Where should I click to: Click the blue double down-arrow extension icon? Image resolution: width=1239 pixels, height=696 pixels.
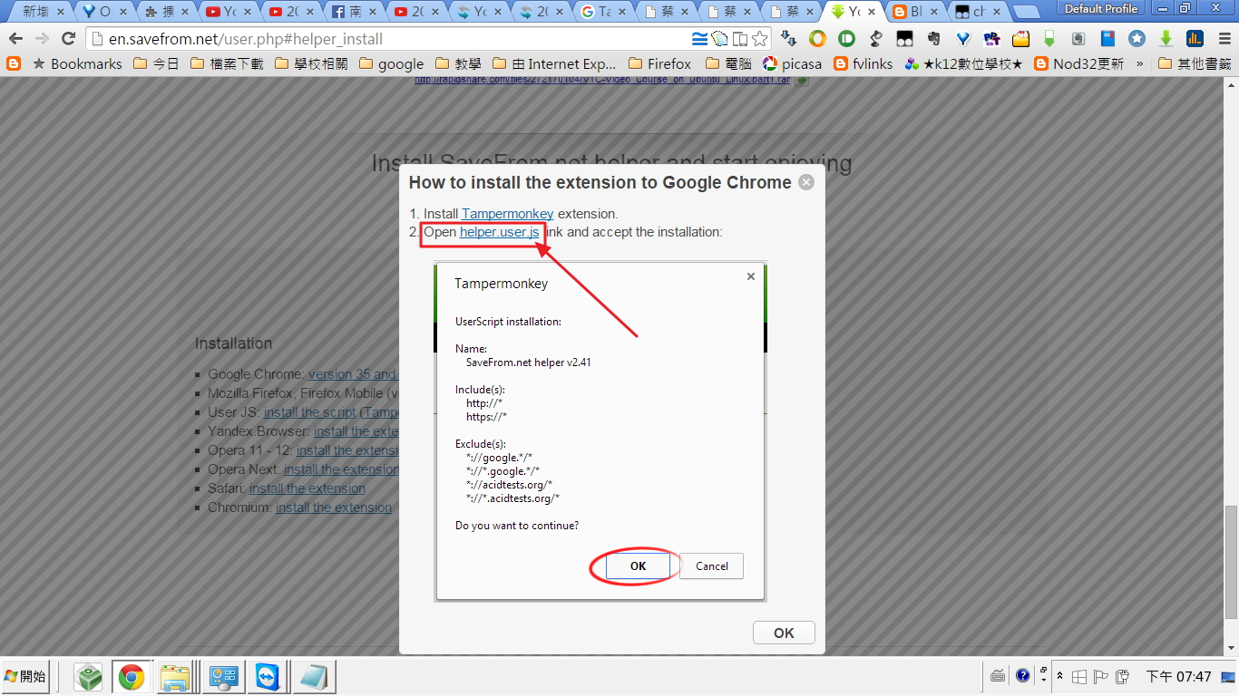(x=788, y=39)
